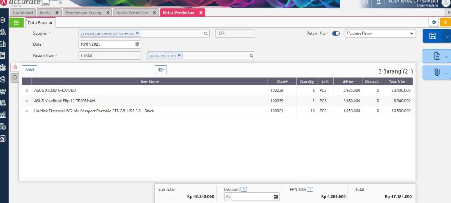Close the Retur Pembelian tab

[201, 13]
